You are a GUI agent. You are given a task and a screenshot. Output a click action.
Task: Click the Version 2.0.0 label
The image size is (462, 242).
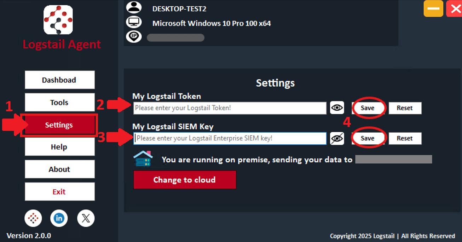[x=29, y=236]
